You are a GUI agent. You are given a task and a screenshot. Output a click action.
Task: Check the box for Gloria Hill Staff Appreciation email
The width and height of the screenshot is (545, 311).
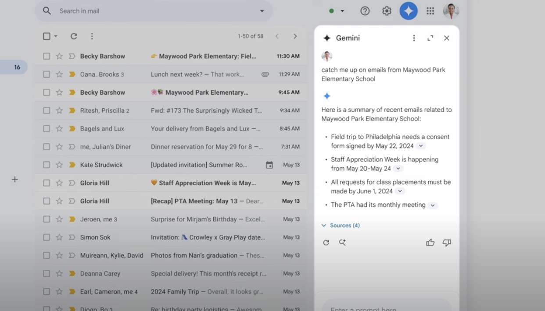coord(47,183)
